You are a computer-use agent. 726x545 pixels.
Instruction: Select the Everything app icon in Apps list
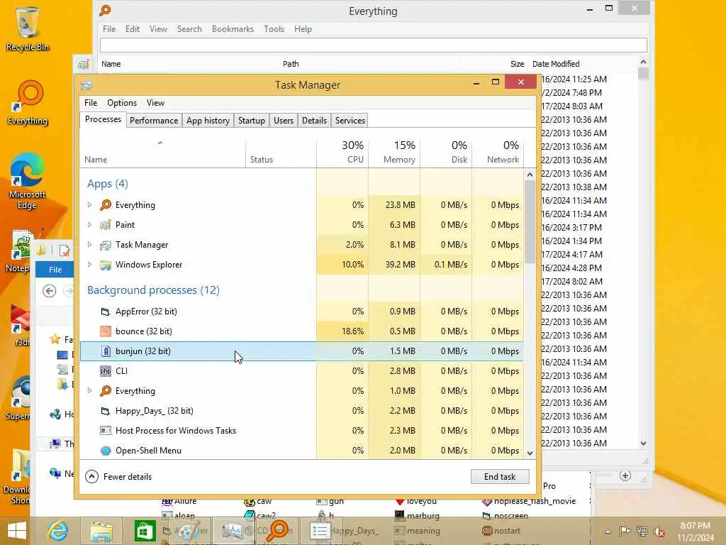pyautogui.click(x=106, y=205)
